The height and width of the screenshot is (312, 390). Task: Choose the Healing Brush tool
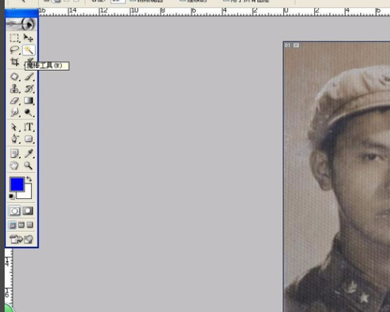click(14, 76)
